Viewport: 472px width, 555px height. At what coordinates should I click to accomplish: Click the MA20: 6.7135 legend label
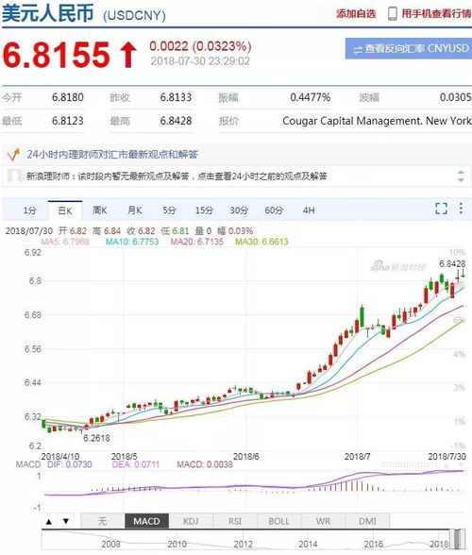pos(197,242)
